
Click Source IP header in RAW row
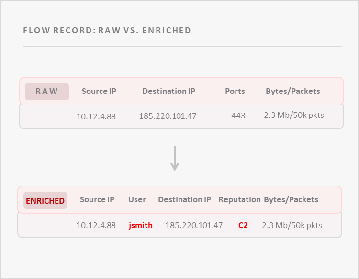point(99,91)
